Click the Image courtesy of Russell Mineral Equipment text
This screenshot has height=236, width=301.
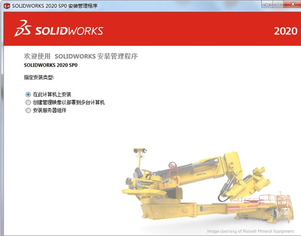(251, 231)
